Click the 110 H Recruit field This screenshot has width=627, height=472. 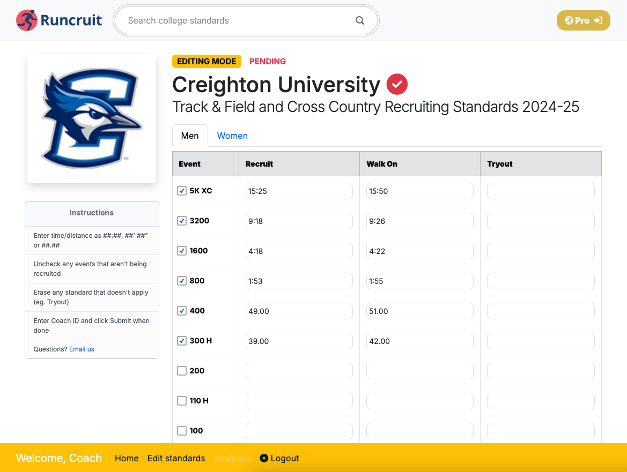click(299, 401)
